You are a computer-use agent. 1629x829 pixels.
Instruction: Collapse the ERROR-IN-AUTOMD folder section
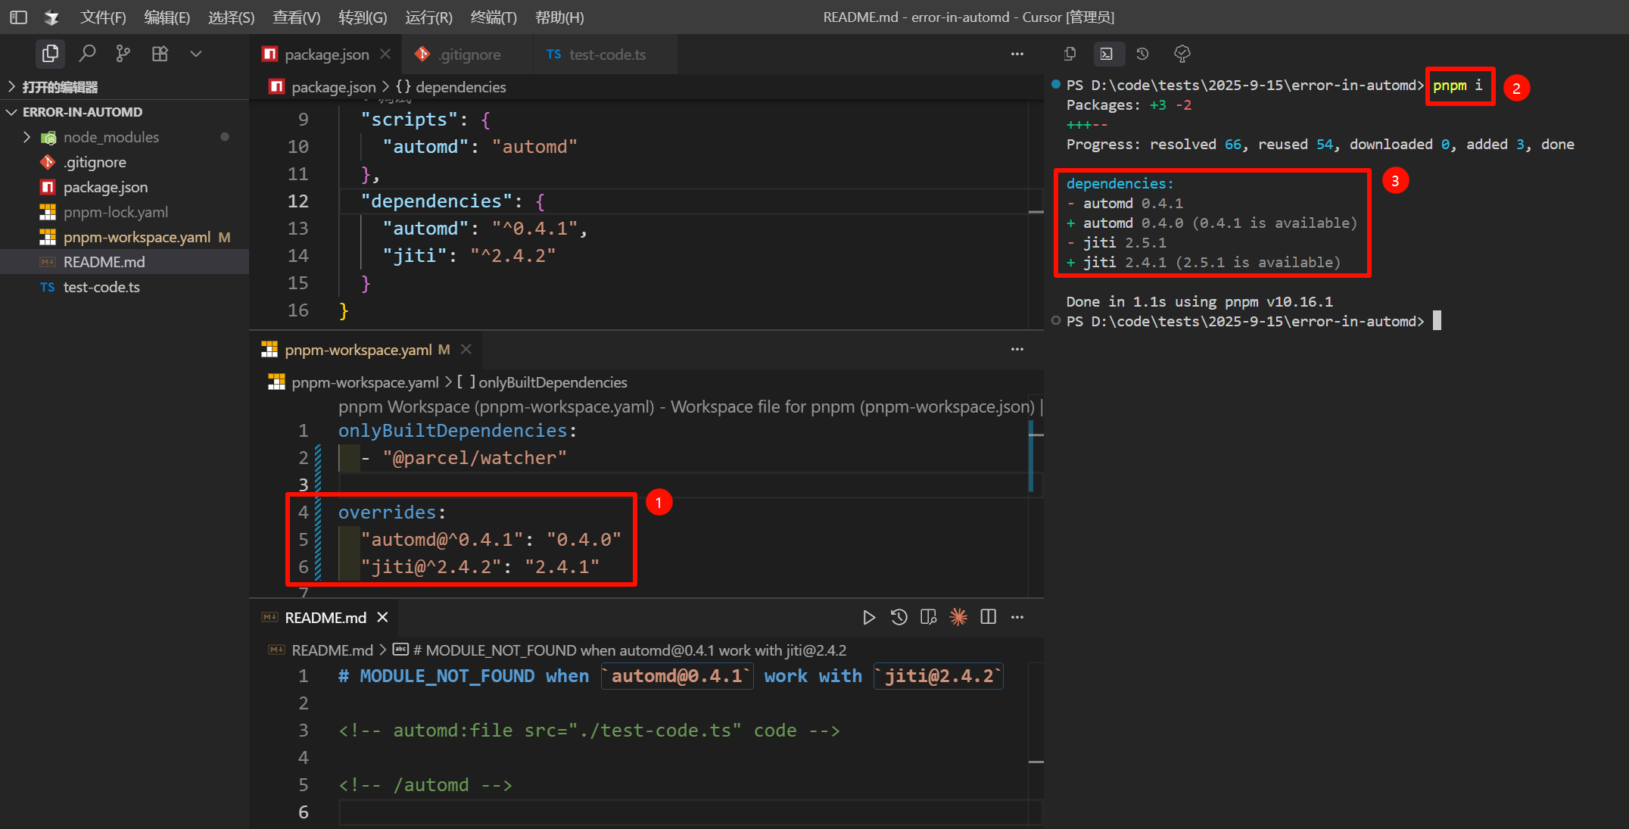point(124,112)
